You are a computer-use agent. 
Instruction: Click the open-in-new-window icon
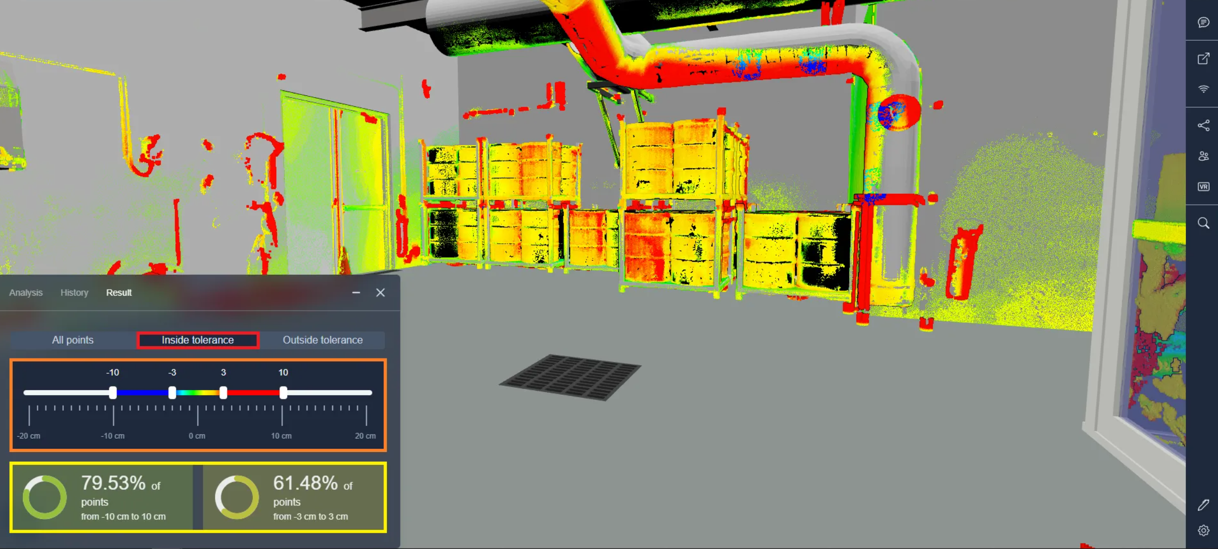tap(1203, 58)
